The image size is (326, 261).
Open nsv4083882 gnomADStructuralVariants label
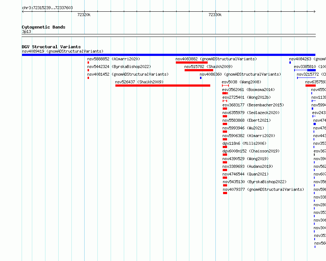216,59
